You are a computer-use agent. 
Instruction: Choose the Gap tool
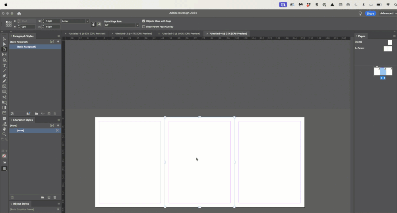point(4,54)
